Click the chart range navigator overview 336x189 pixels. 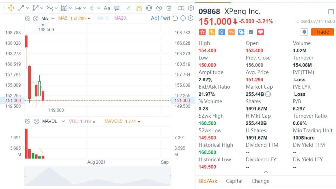point(98,176)
